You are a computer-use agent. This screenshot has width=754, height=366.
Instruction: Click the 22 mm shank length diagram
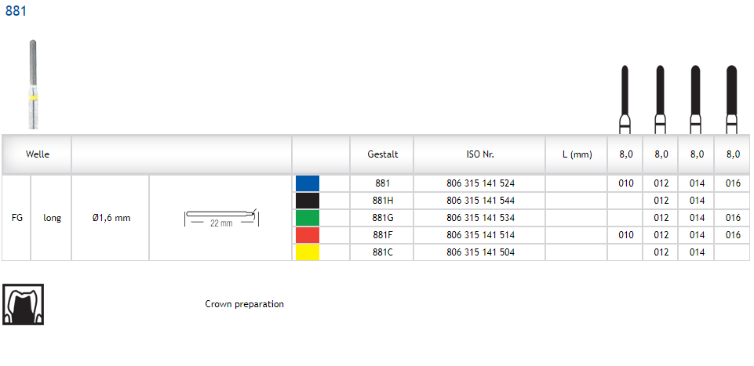pos(220,218)
